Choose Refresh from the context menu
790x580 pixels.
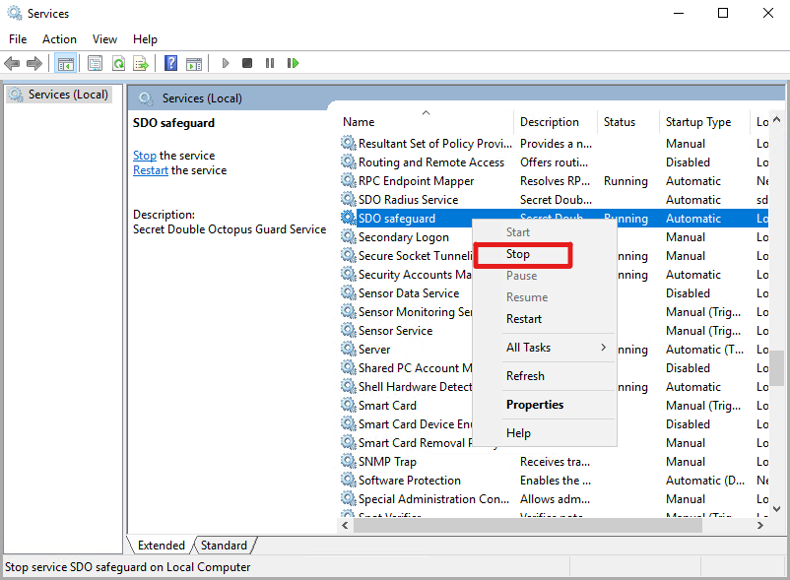click(544, 376)
